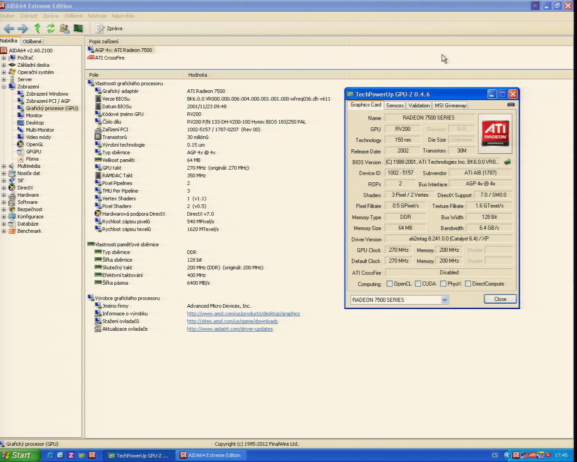Toggle the PhysX checkbox in GPU-Z
This screenshot has height=462, width=577.
click(443, 284)
